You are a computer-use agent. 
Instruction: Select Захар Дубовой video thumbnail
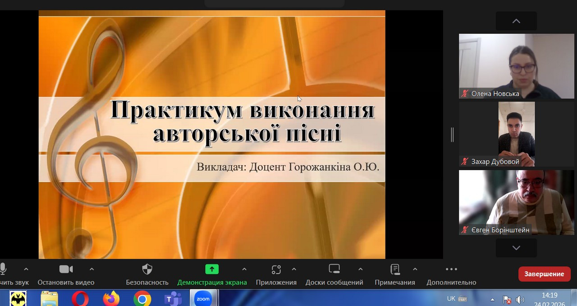coord(517,134)
